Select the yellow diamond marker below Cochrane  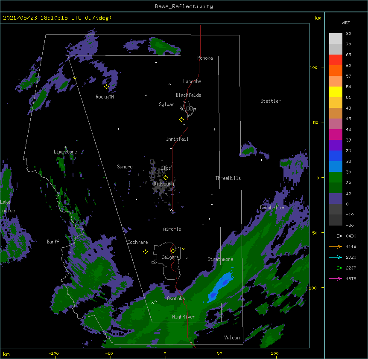click(x=145, y=252)
